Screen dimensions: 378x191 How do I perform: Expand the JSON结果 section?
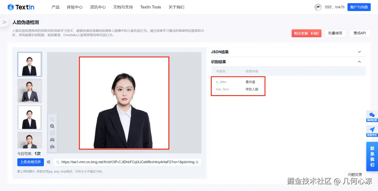tap(360, 52)
